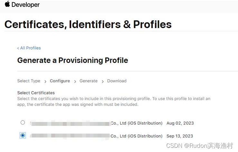Click the Apple logo icon

tap(7, 4)
